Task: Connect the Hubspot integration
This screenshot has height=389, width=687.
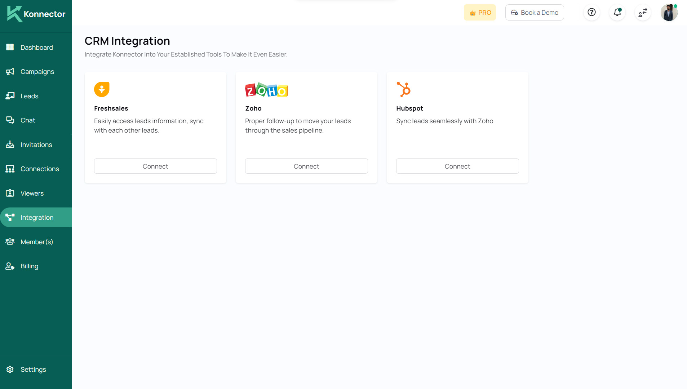Action: click(x=457, y=166)
